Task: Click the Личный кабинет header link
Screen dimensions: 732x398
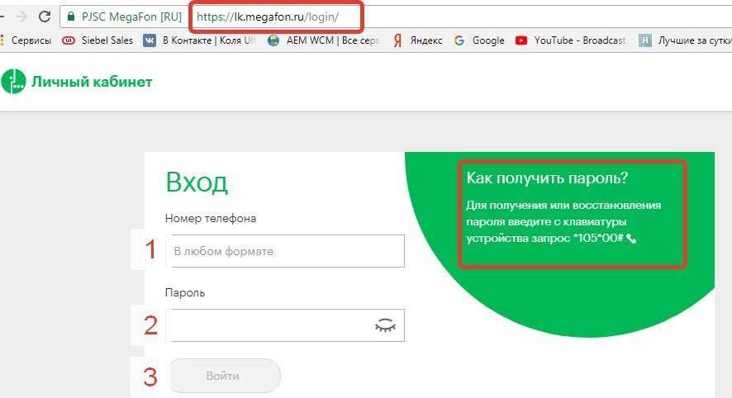Action: [x=91, y=82]
